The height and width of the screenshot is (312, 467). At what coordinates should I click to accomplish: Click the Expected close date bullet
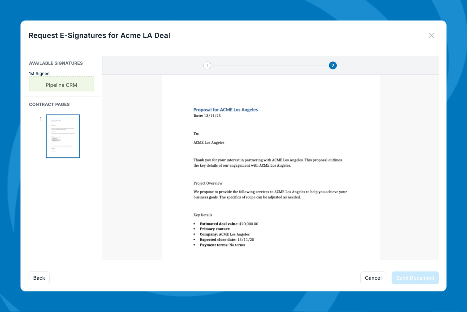point(227,240)
